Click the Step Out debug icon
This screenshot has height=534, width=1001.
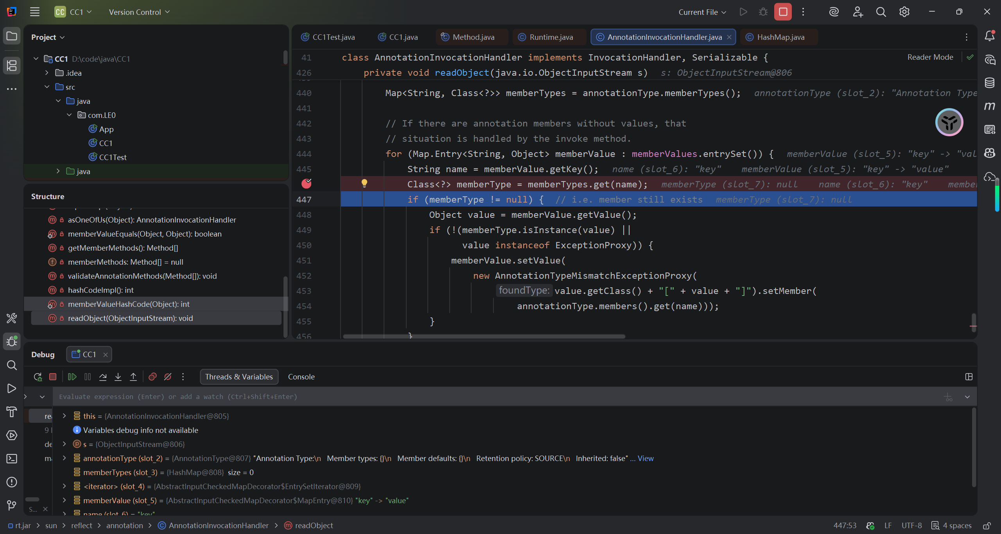coord(133,377)
